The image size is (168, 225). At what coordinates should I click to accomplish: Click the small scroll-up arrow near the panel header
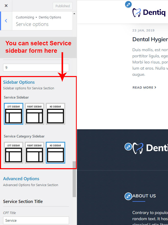(74, 13)
